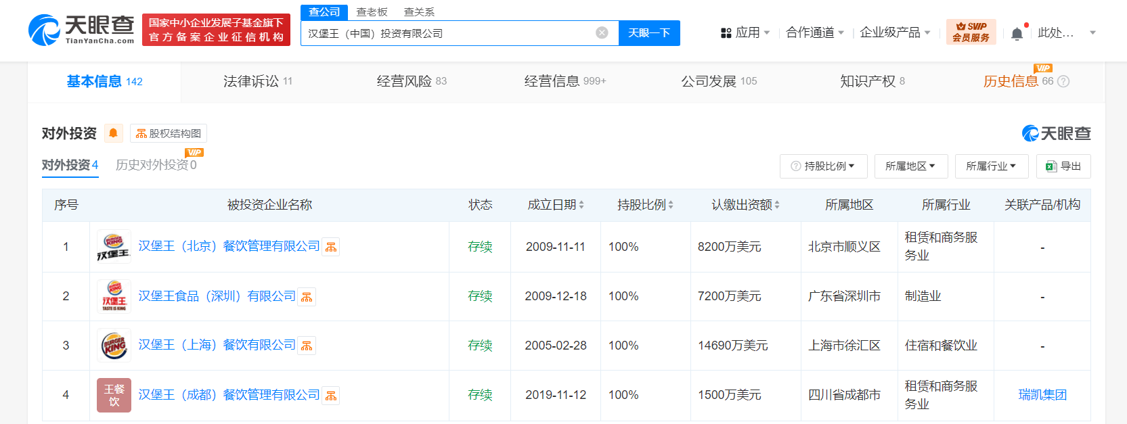Click the company search input field
Image resolution: width=1127 pixels, height=424 pixels.
(447, 33)
